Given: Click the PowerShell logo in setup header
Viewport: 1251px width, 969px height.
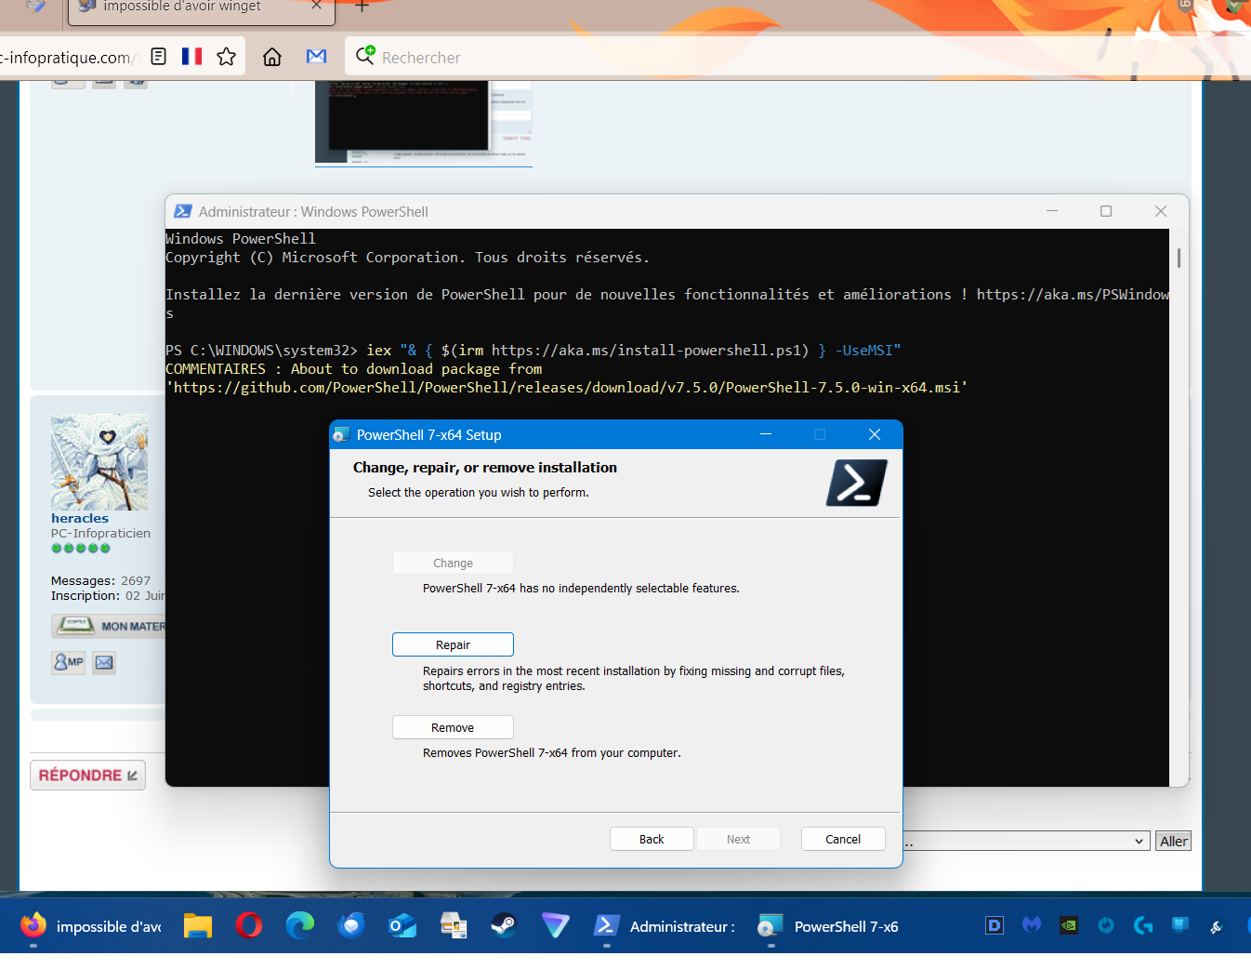Looking at the screenshot, I should pyautogui.click(x=857, y=483).
